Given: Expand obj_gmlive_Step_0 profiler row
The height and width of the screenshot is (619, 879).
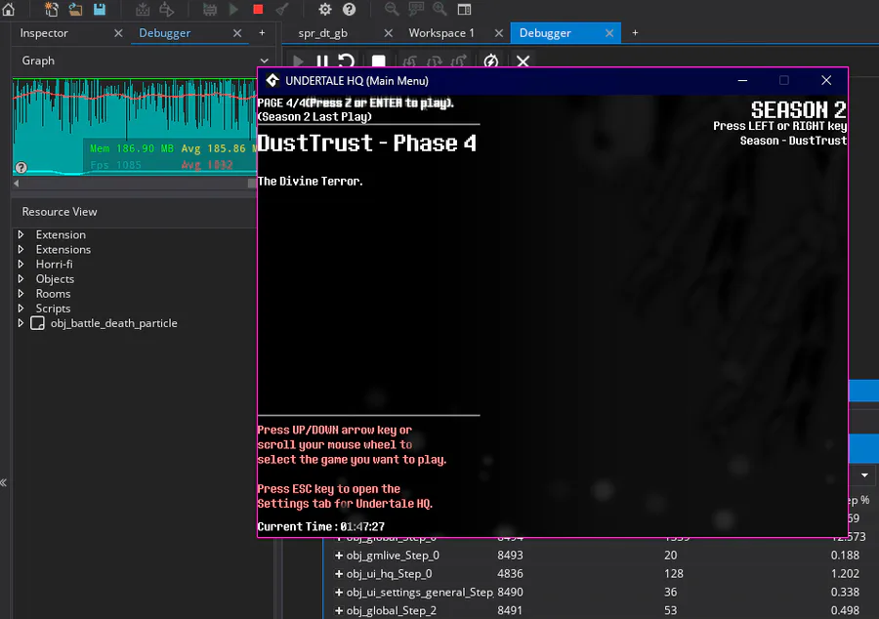Looking at the screenshot, I should pos(339,556).
